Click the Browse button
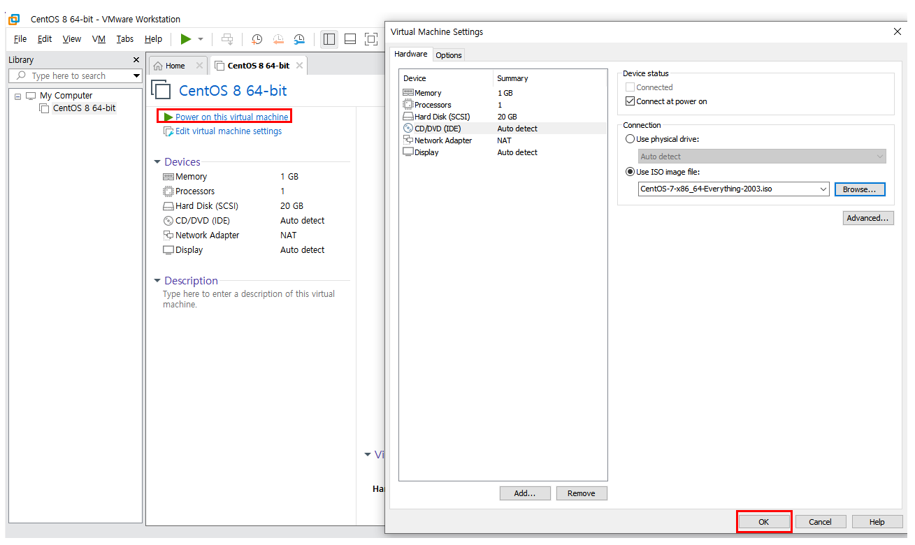 (x=860, y=189)
